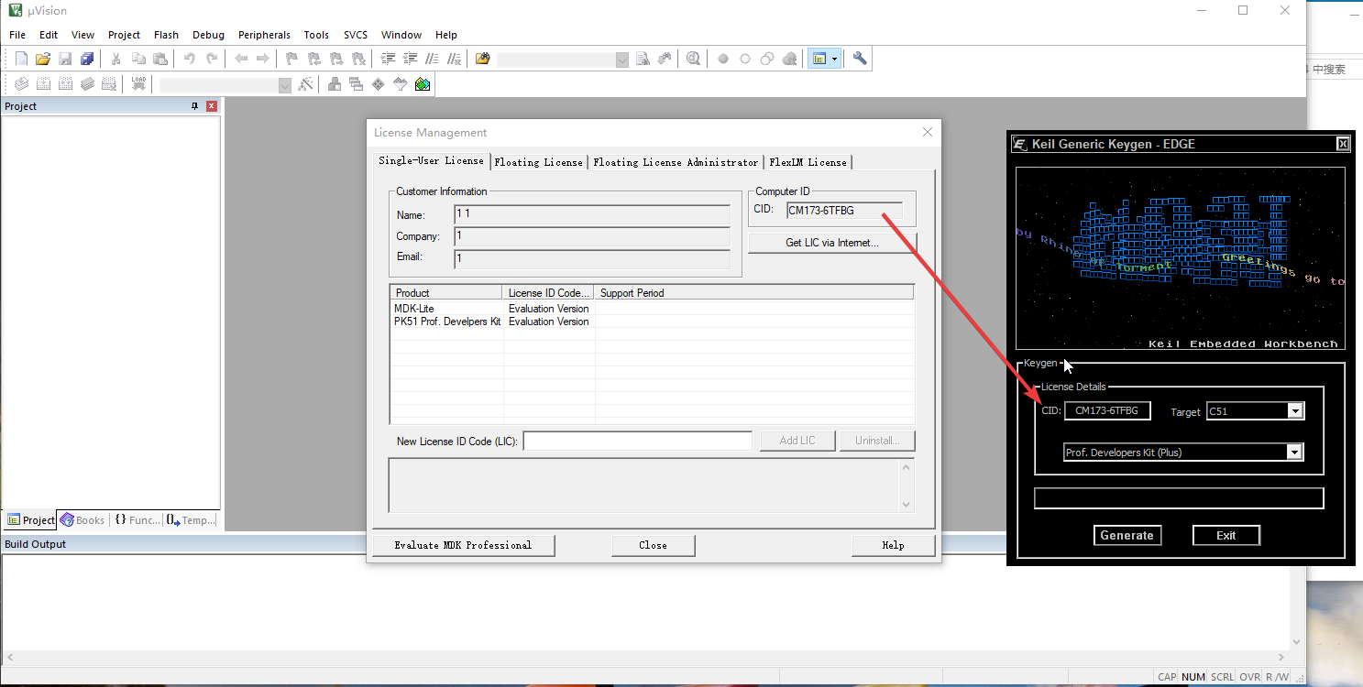Open Options for Target magic wand icon
Image resolution: width=1363 pixels, height=687 pixels.
(x=306, y=84)
